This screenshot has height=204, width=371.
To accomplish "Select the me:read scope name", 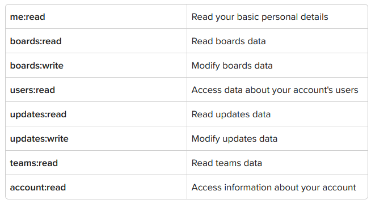I will (27, 17).
